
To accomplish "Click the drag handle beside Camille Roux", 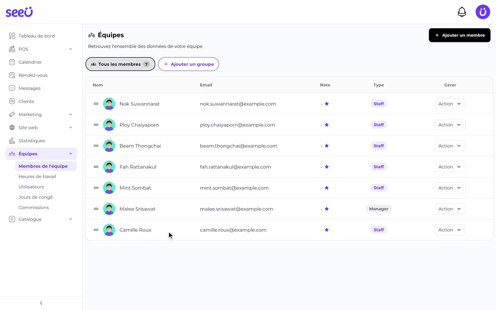I will coord(96,230).
